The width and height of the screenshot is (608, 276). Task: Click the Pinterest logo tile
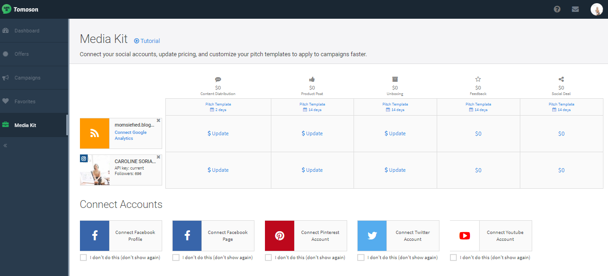point(280,236)
